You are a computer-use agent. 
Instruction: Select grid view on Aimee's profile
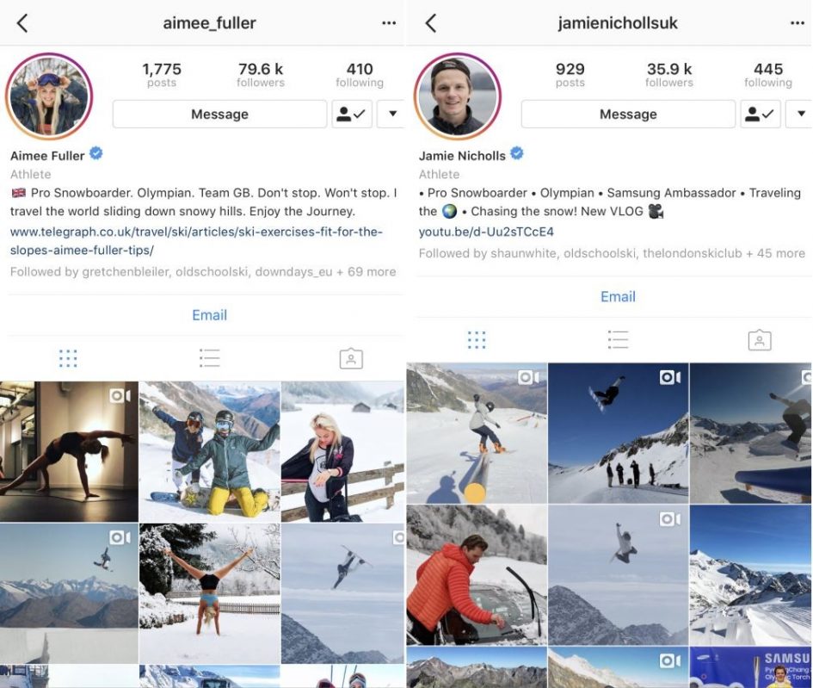(x=68, y=358)
